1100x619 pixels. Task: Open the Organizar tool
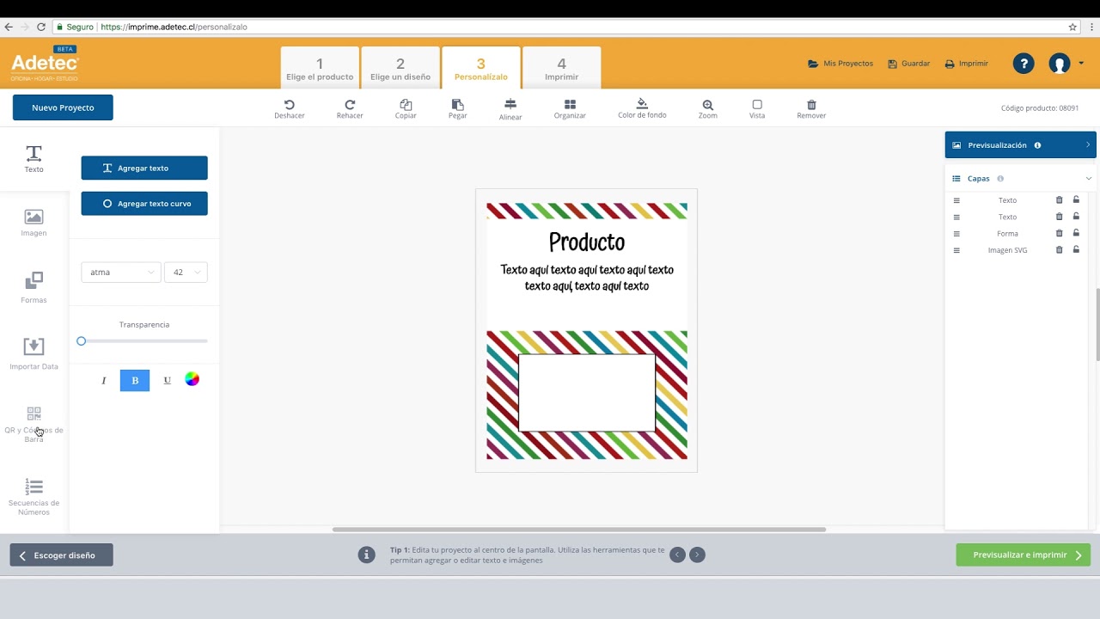[570, 109]
